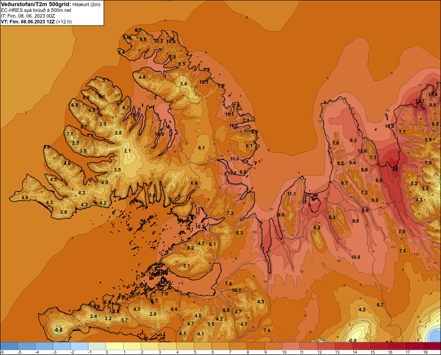
Task: Pick the light yellow swatch between 0 and 1
Action: pos(115,346)
